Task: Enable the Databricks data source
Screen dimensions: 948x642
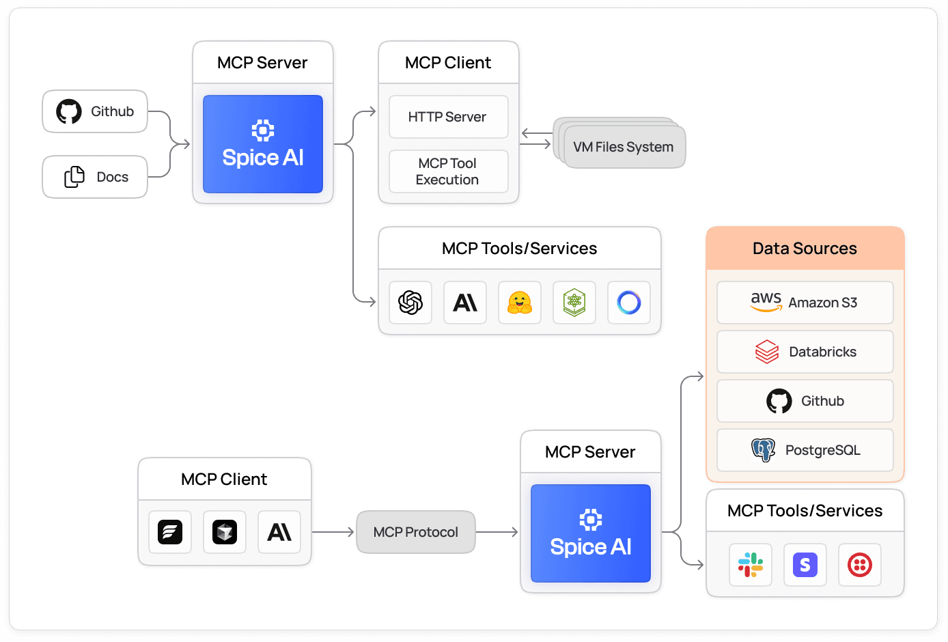Action: click(x=805, y=352)
